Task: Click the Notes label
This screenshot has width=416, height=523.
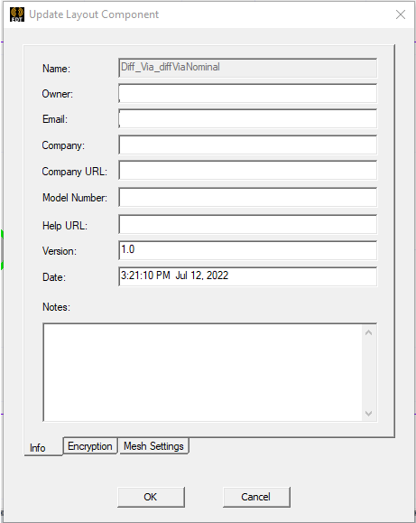Action: tap(56, 307)
